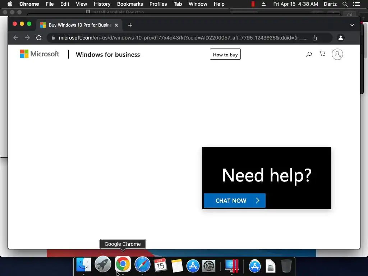Click the sign-in account avatar icon
Image resolution: width=368 pixels, height=276 pixels.
coord(337,55)
